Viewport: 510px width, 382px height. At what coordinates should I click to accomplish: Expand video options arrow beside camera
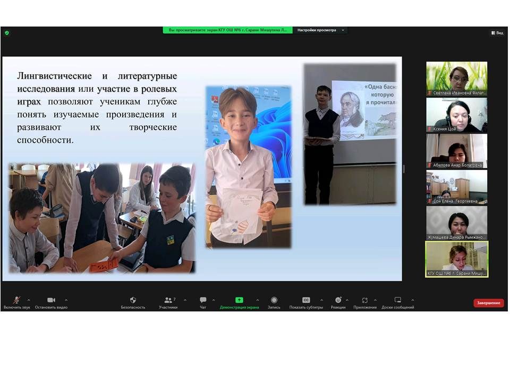click(x=66, y=300)
